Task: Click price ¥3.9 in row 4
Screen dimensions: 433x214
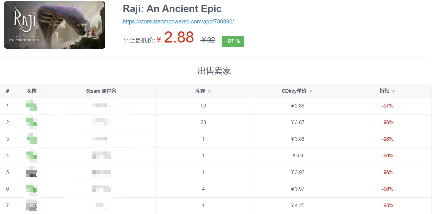Action: (297, 155)
